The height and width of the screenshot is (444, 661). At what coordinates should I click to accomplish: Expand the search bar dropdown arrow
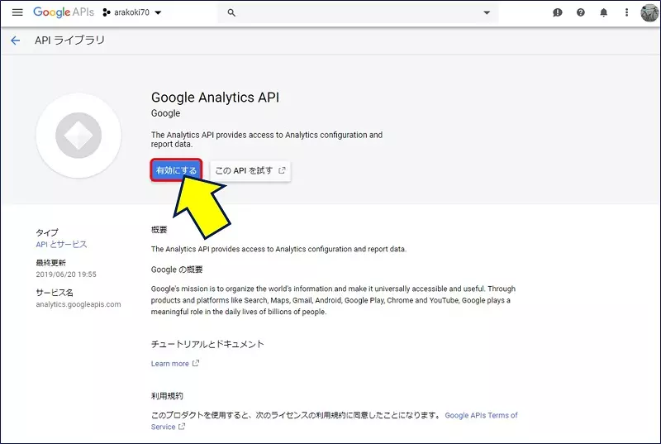(x=487, y=12)
